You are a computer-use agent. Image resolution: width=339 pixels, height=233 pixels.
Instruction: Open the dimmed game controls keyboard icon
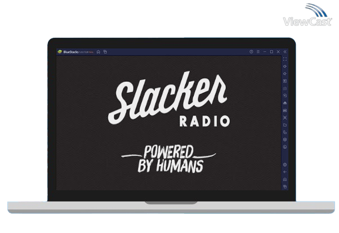click(x=285, y=88)
